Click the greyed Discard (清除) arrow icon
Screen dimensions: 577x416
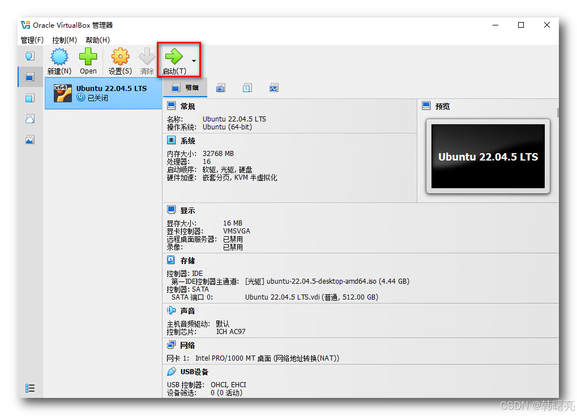click(x=147, y=57)
